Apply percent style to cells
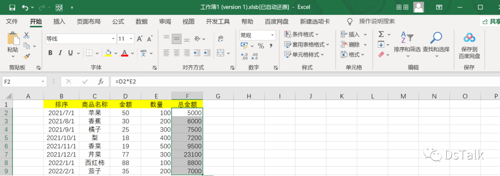 pos(261,46)
